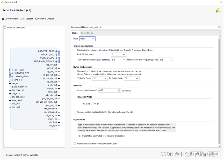Select the clk_lock_out port label
The image size is (224, 159).
[x=51, y=116]
